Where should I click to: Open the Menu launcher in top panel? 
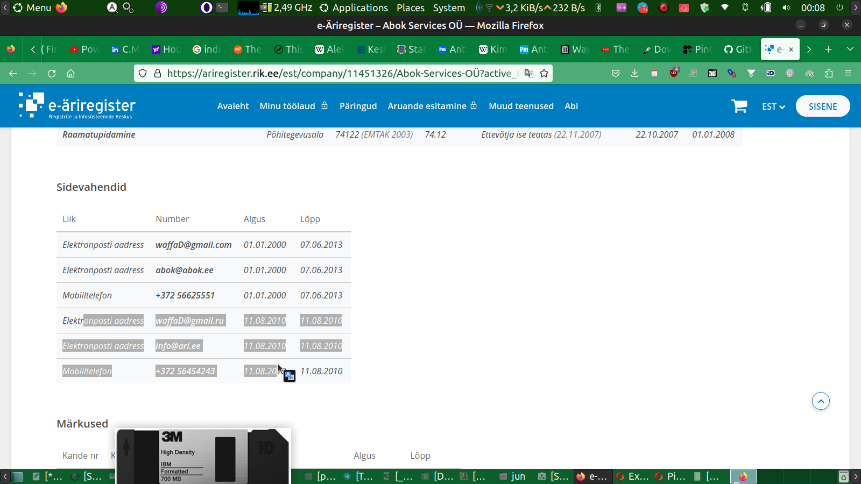(x=32, y=8)
